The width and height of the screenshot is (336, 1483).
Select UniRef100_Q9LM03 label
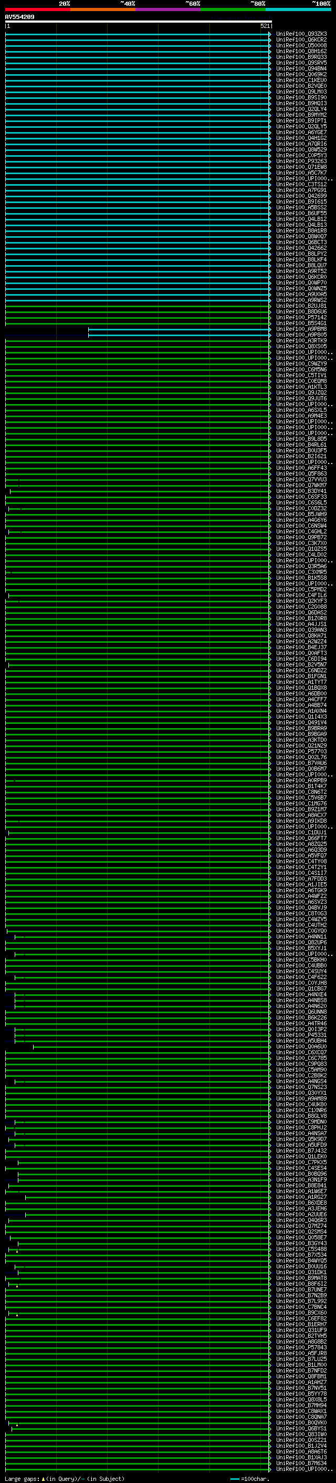click(x=301, y=92)
